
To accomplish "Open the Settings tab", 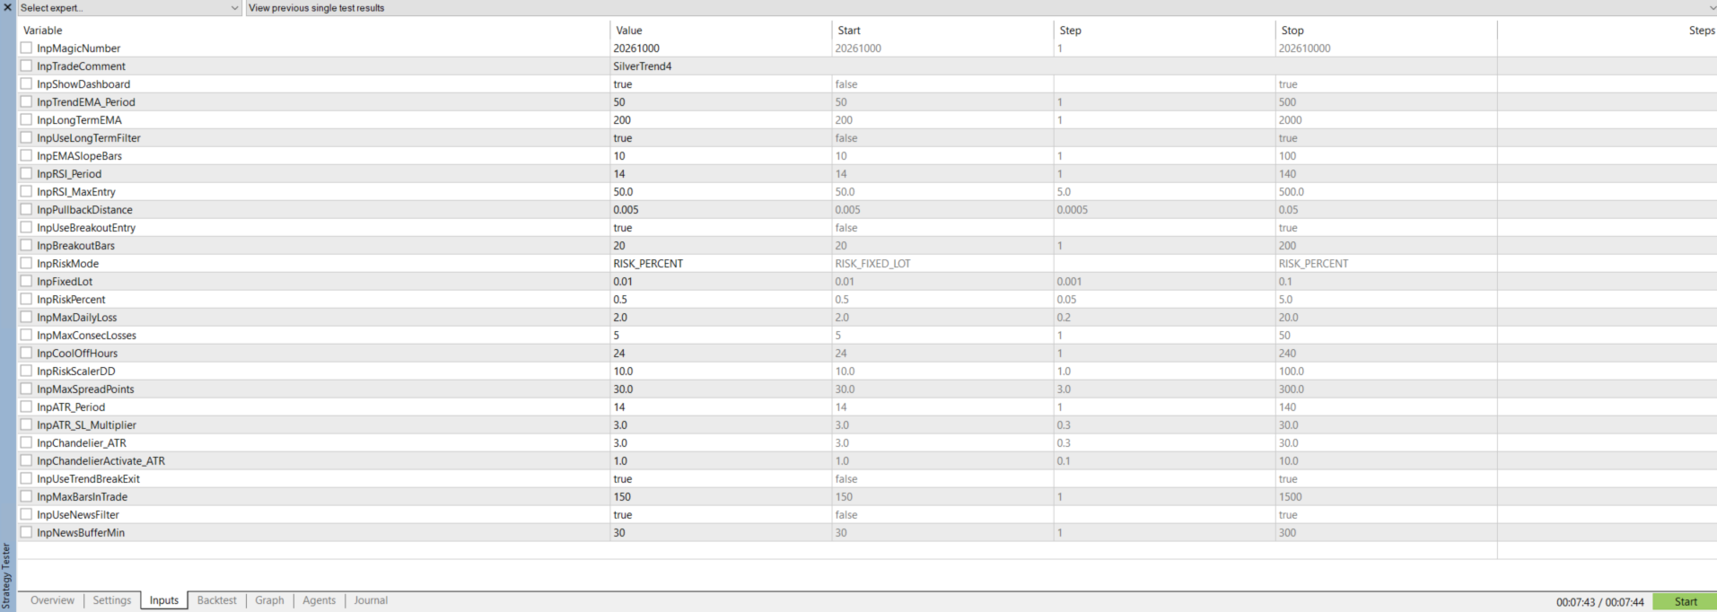I will coord(112,600).
